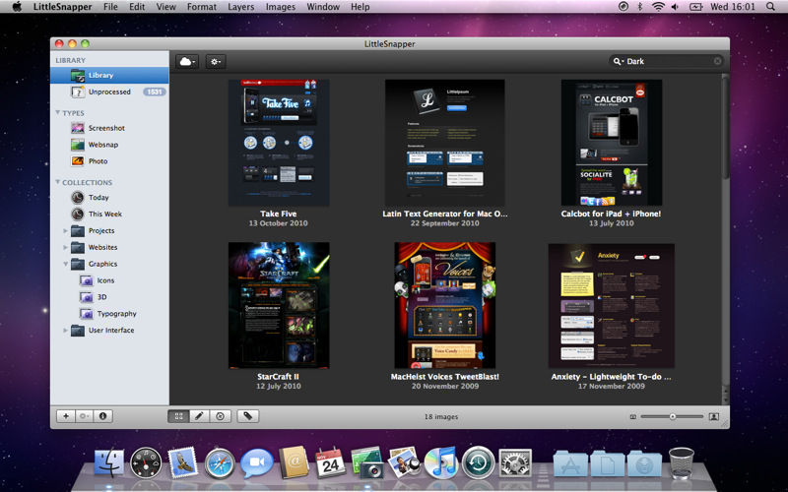The width and height of the screenshot is (788, 492).
Task: Clear the Dark search field
Action: (x=718, y=61)
